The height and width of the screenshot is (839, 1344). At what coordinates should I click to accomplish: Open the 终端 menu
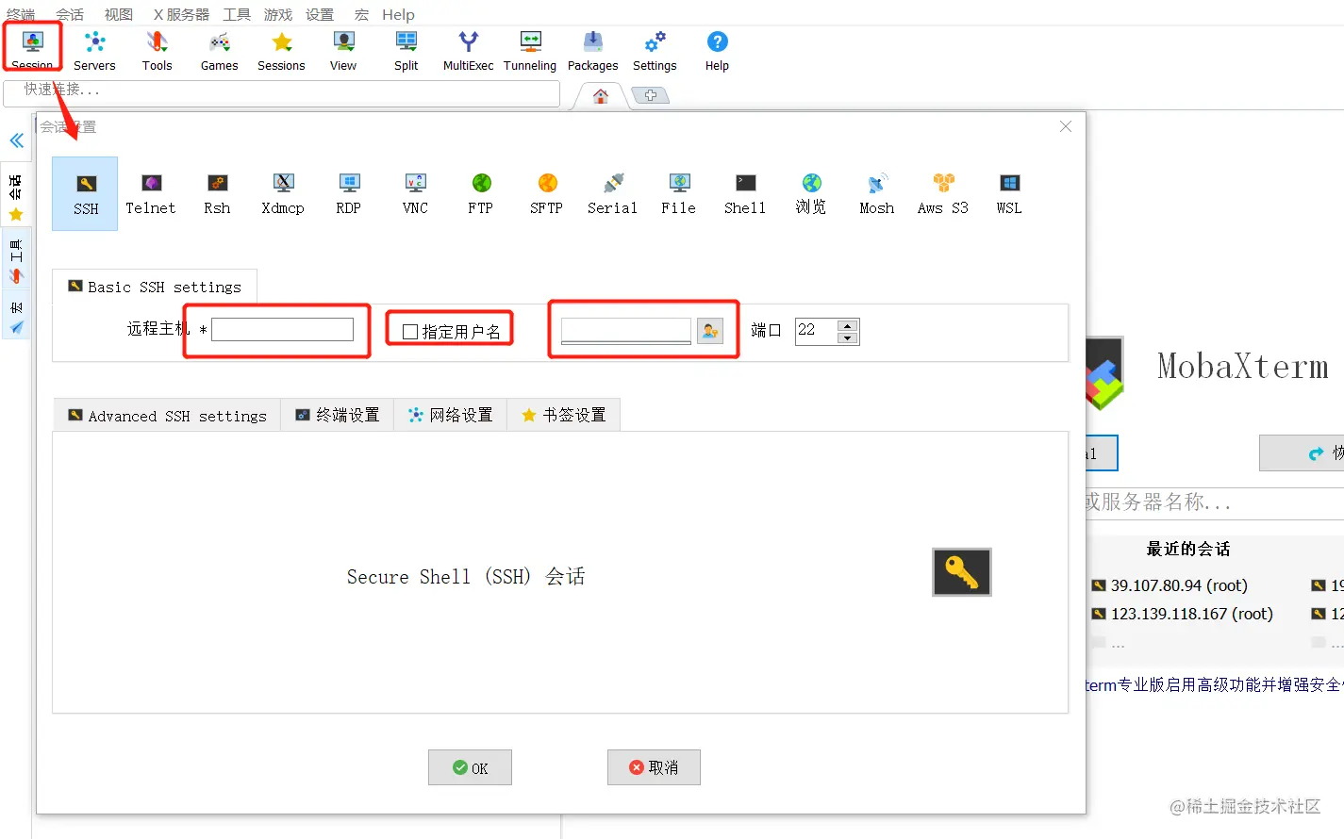21,14
